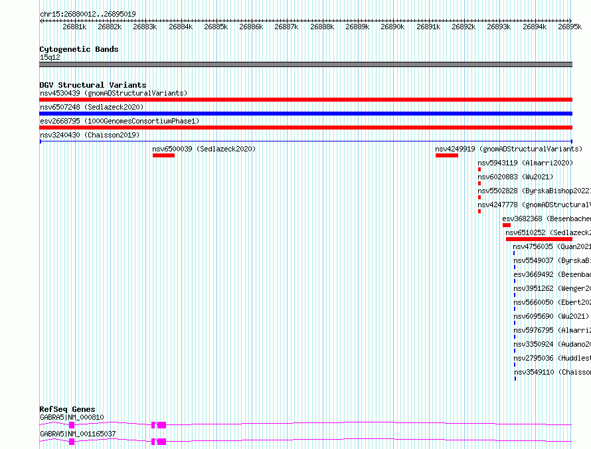Click the nsv4249919 gnomAD variant label
Screen dimensions: 591x449
509,149
